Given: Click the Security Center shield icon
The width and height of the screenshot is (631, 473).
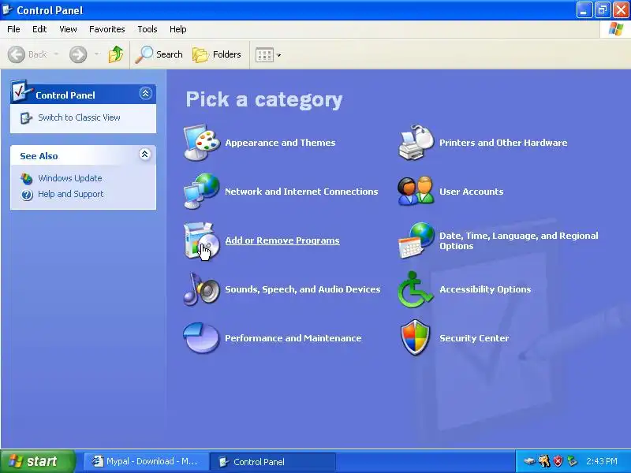Looking at the screenshot, I should coord(416,338).
